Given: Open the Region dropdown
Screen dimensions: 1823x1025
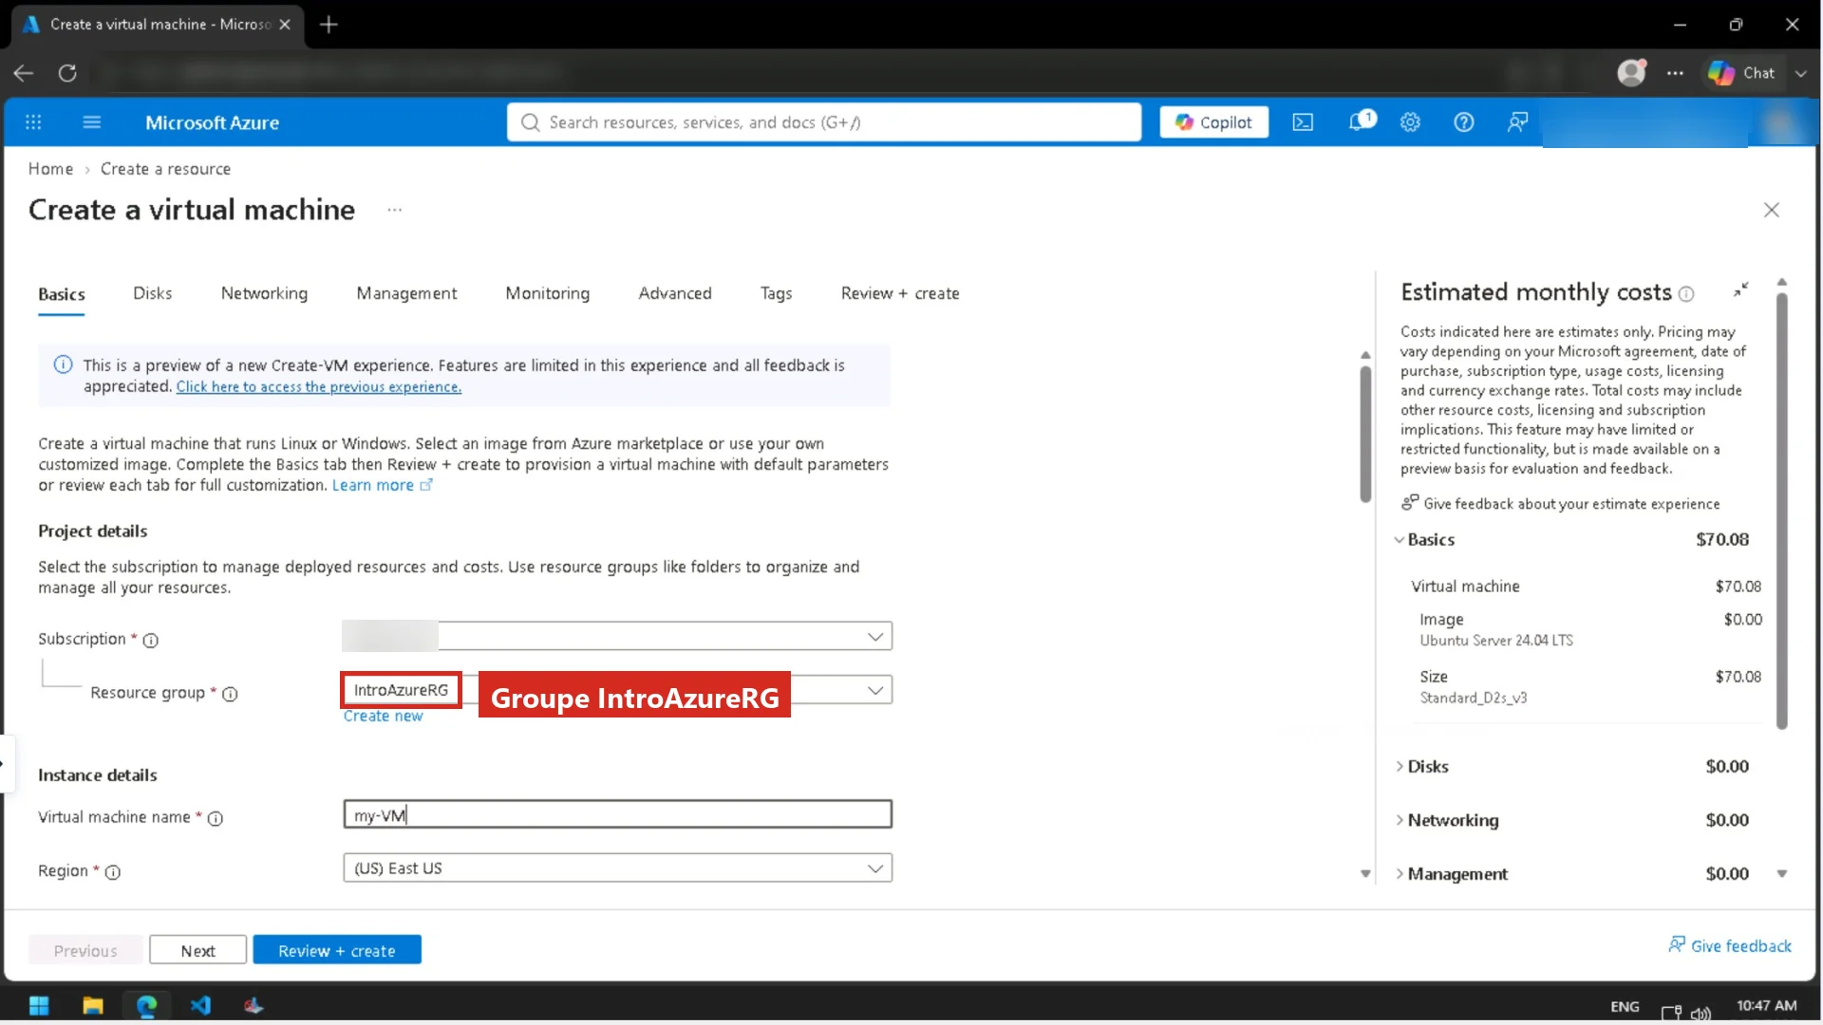Looking at the screenshot, I should pos(617,868).
